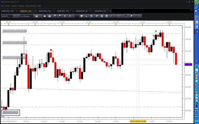Select the eraser tool in the toolbar
This screenshot has width=199, height=124.
pos(131,16)
